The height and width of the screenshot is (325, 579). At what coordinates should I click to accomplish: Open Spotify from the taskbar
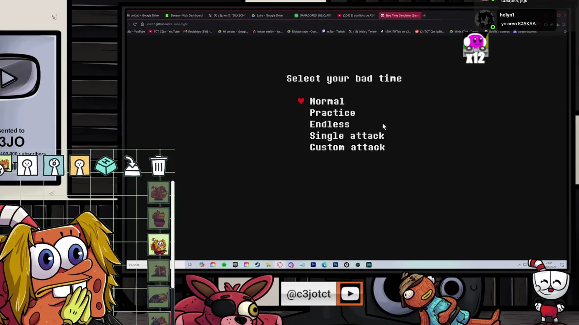(x=224, y=265)
